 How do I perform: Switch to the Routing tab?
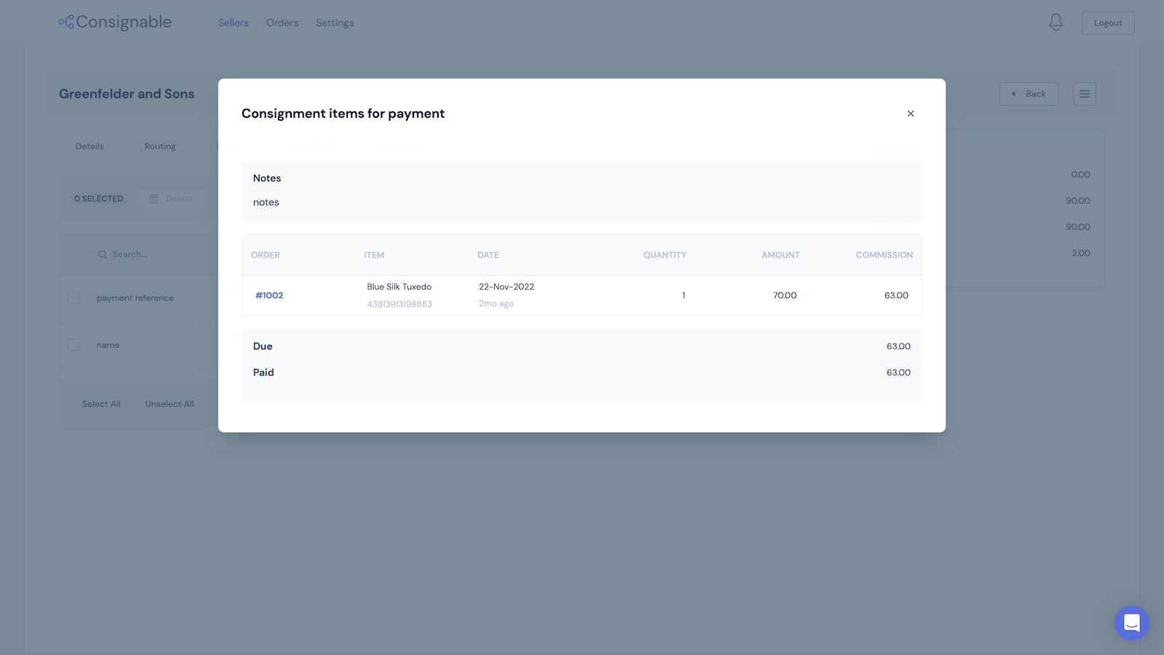(x=160, y=146)
